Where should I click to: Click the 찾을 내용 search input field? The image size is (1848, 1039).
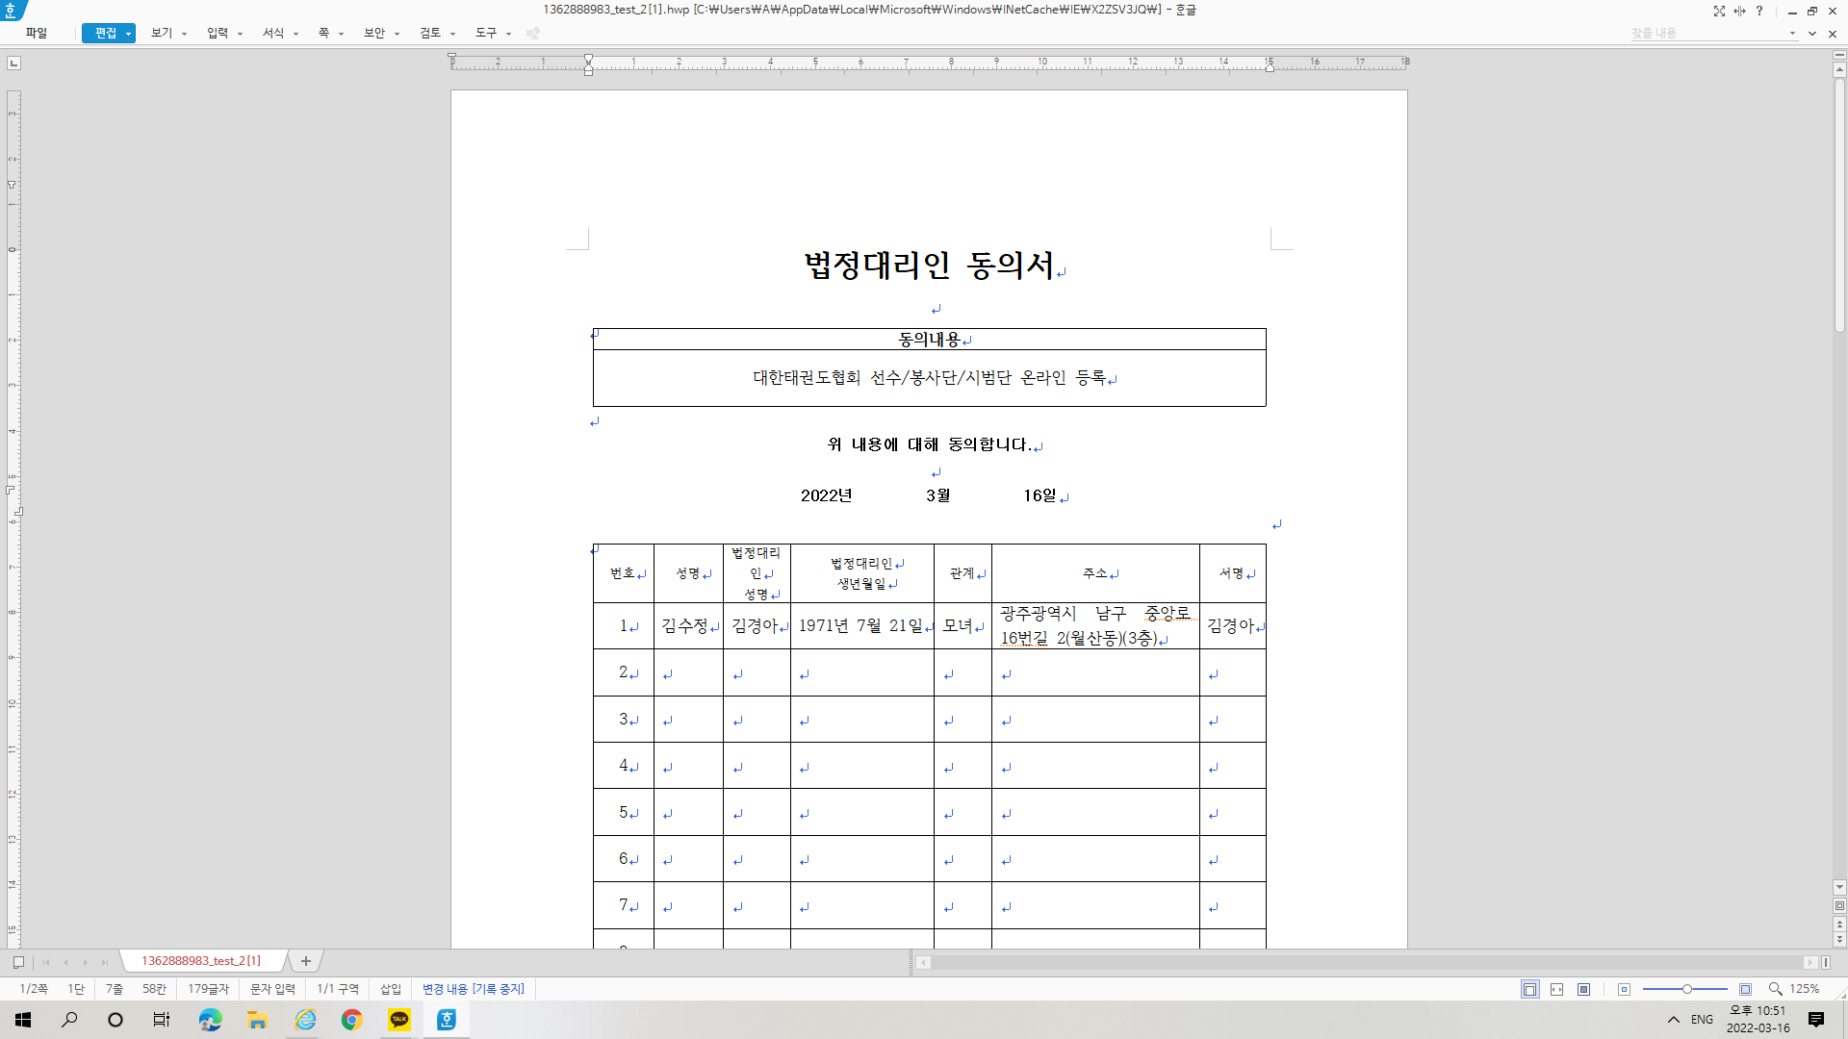(x=1707, y=34)
